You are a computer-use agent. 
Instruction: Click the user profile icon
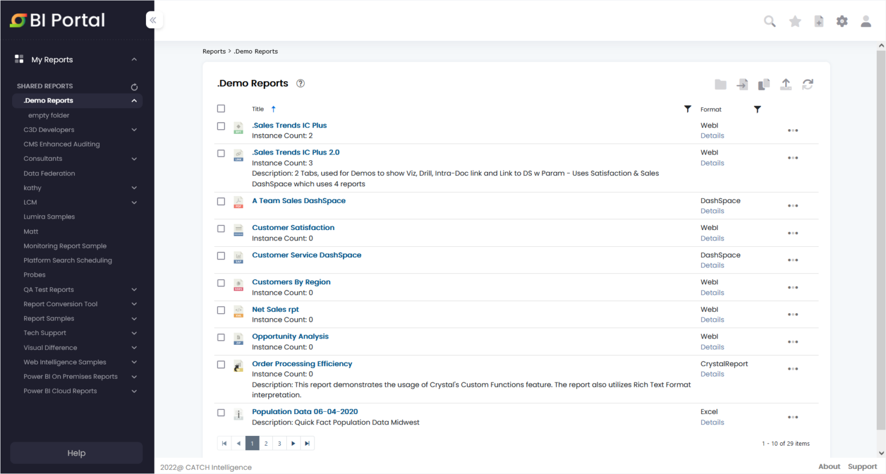point(866,21)
